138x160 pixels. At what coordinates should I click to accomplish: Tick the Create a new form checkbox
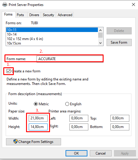(8, 71)
